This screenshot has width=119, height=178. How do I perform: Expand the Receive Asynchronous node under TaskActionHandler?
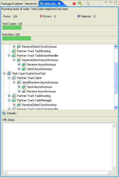(x=19, y=65)
